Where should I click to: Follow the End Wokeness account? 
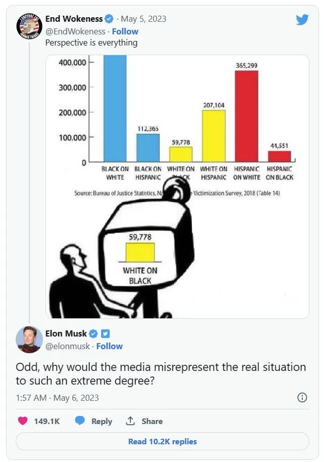point(125,31)
